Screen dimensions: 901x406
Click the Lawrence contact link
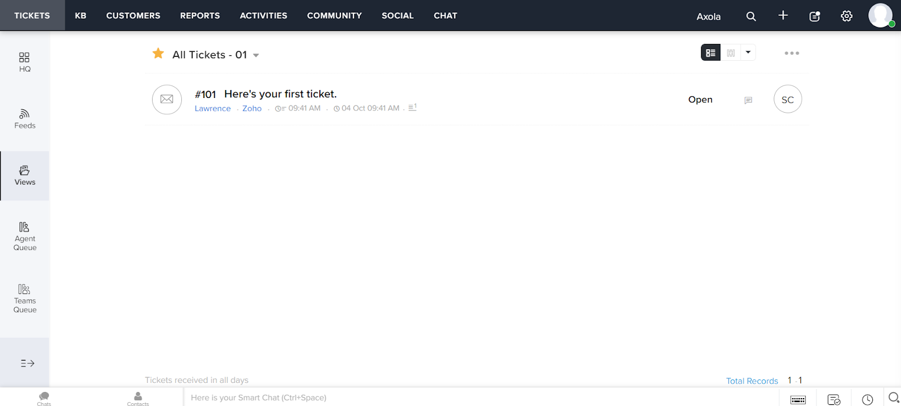coord(212,108)
